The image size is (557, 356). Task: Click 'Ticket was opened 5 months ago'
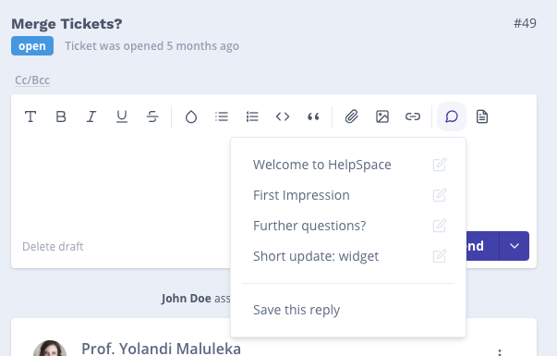point(151,46)
